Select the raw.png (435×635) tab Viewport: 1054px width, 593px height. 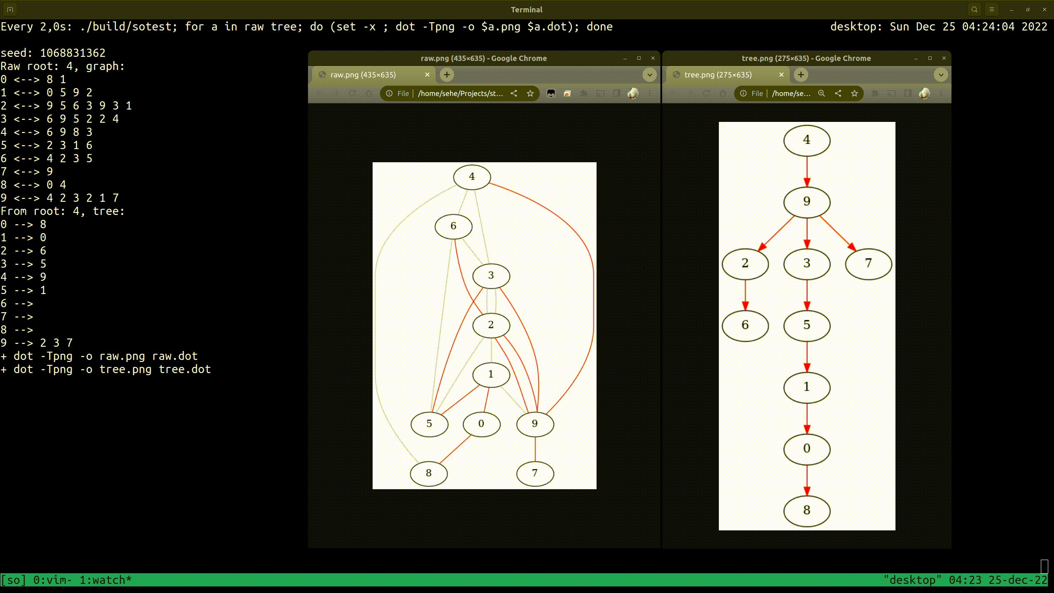(363, 75)
